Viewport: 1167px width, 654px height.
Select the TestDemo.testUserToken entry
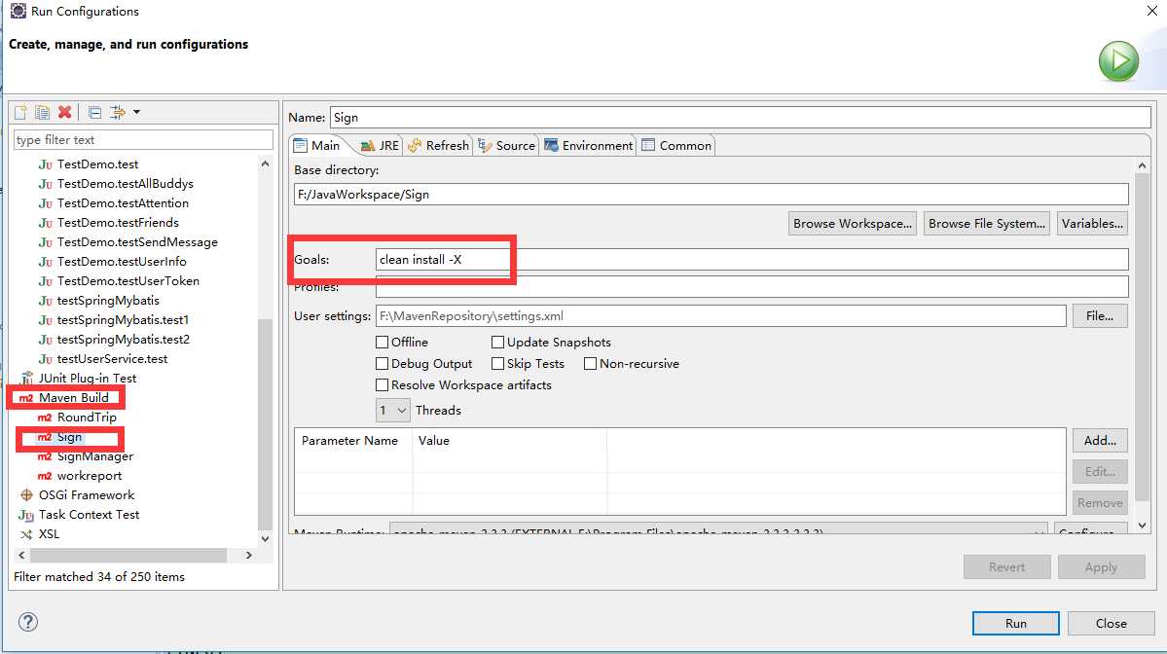(x=128, y=280)
